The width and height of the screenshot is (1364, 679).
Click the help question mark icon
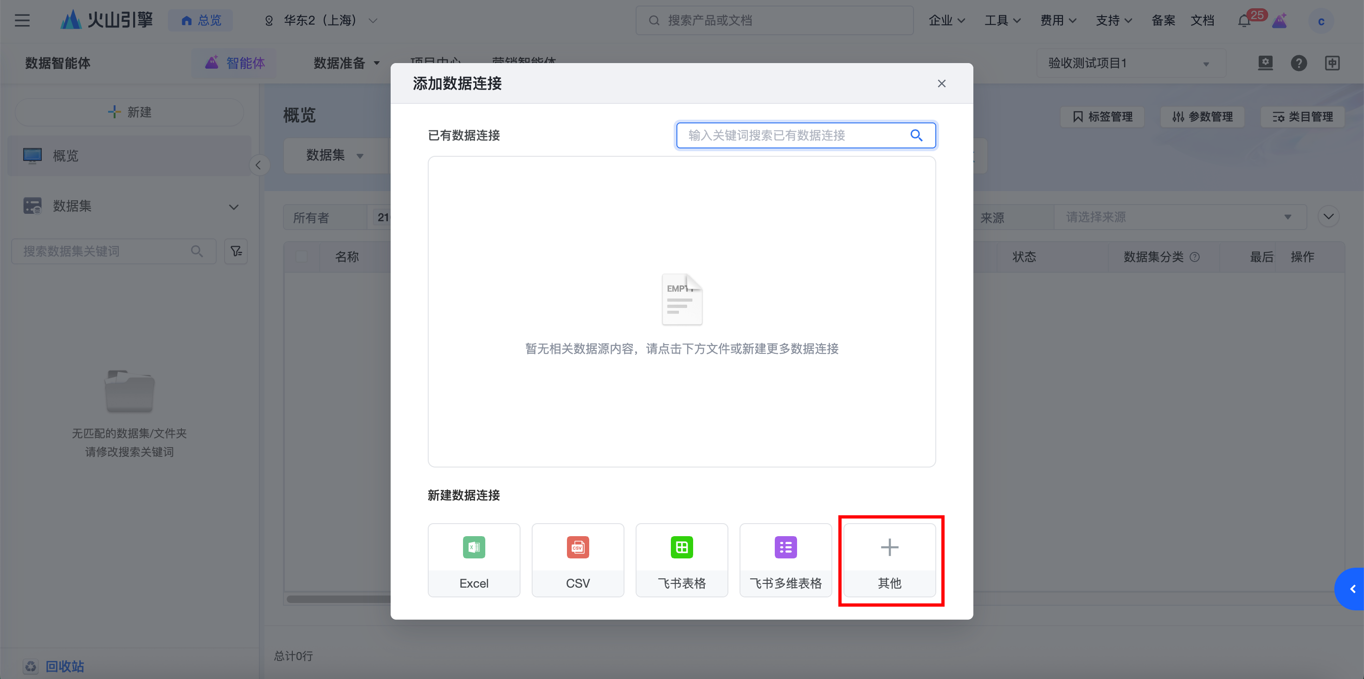1298,64
